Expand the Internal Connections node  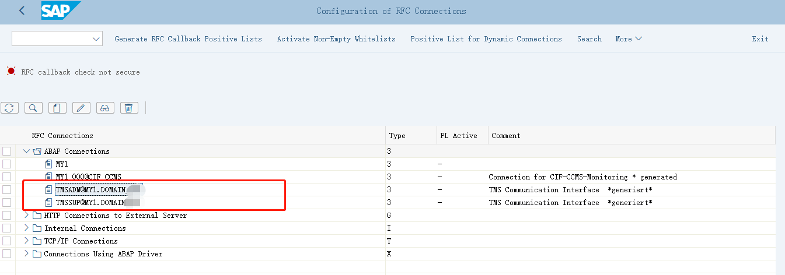click(x=26, y=228)
